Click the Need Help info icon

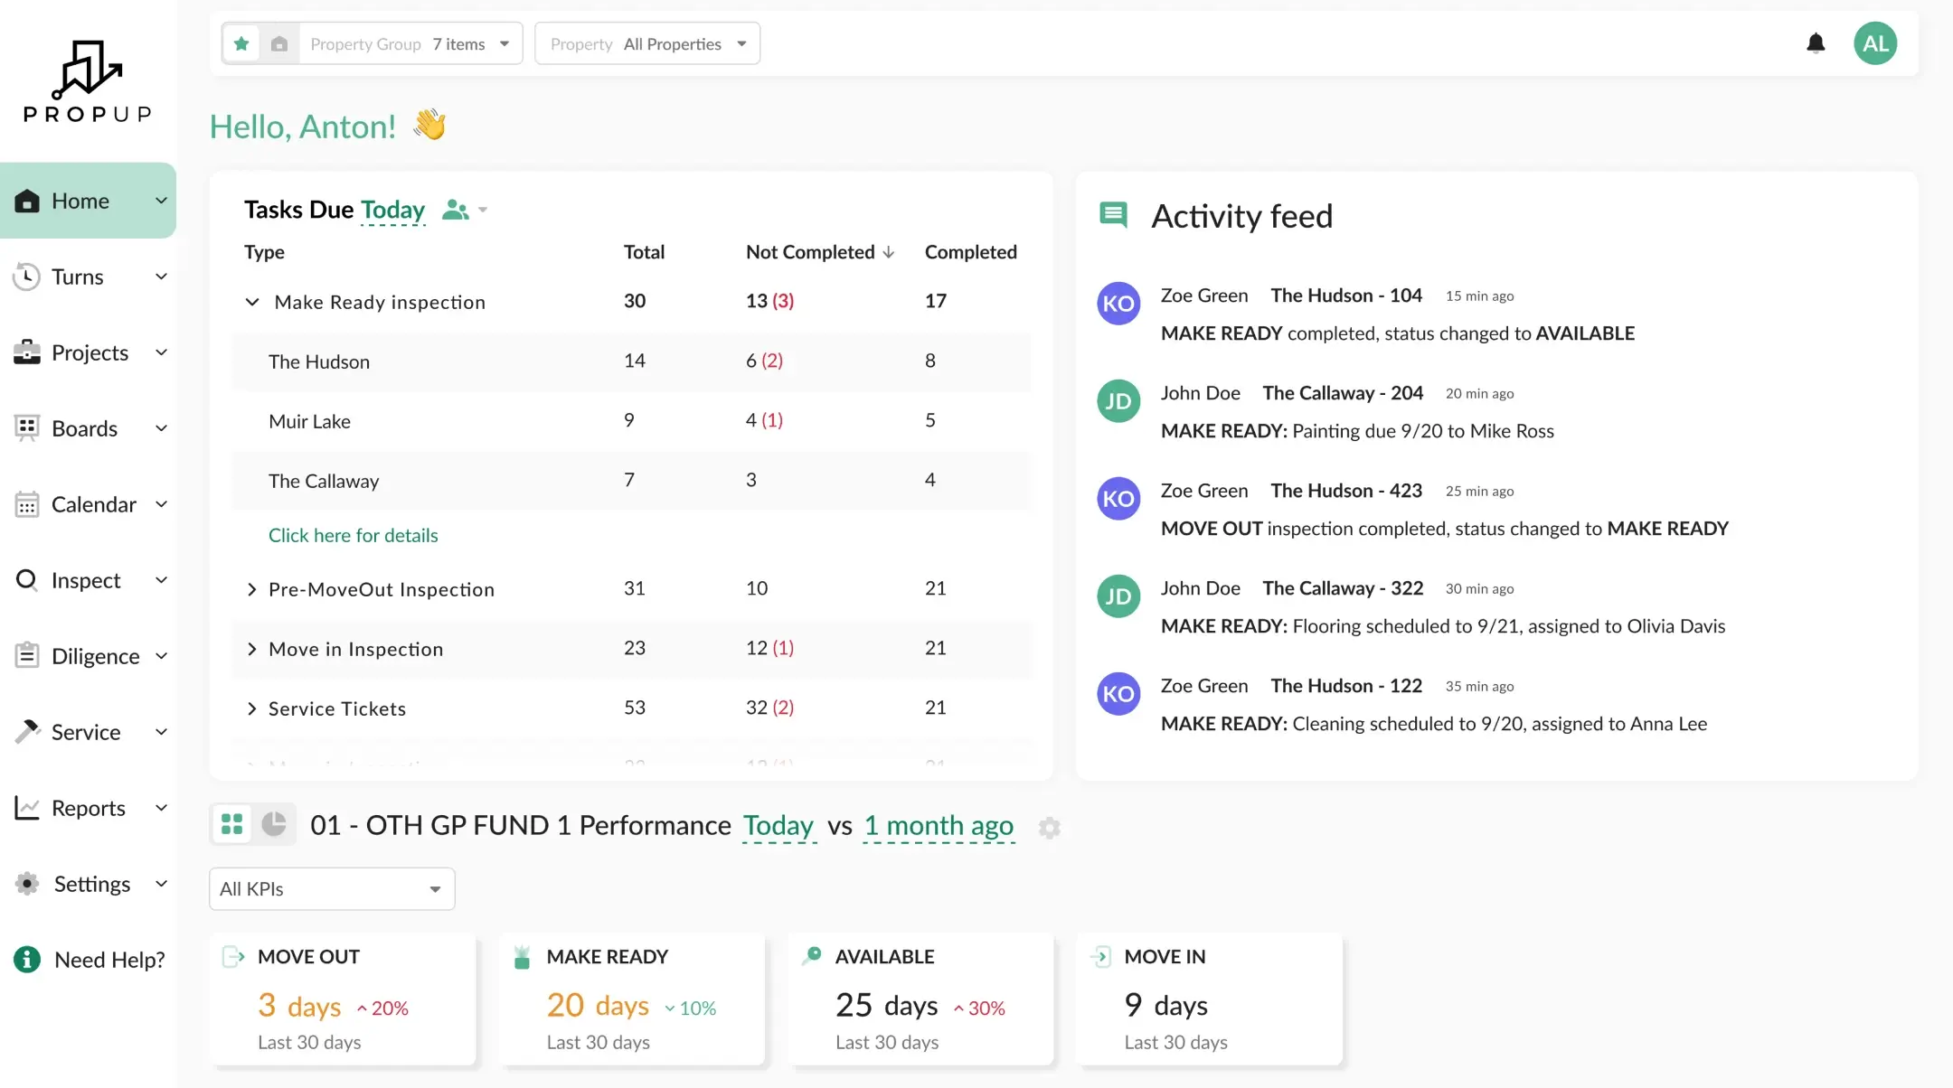(27, 960)
